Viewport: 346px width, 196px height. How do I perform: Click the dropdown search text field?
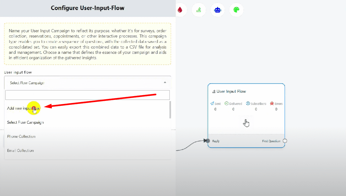[x=87, y=95]
